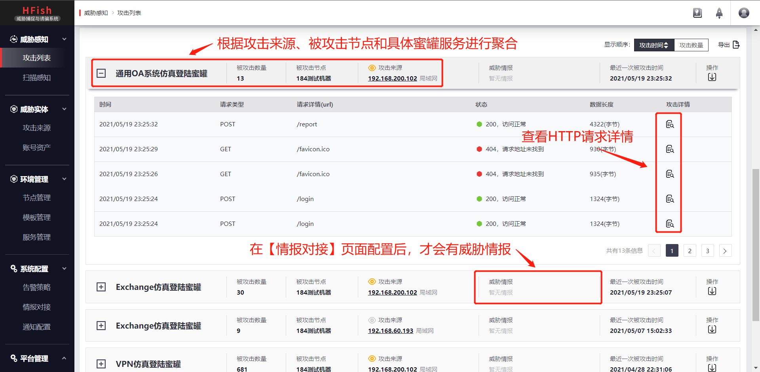Expand the 平台管理 sidebar section
The image size is (760, 372).
click(64, 358)
